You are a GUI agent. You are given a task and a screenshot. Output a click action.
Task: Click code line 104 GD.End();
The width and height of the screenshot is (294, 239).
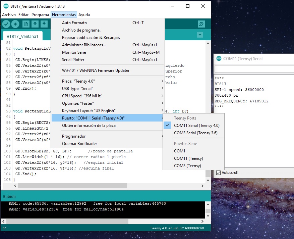[x=26, y=174]
